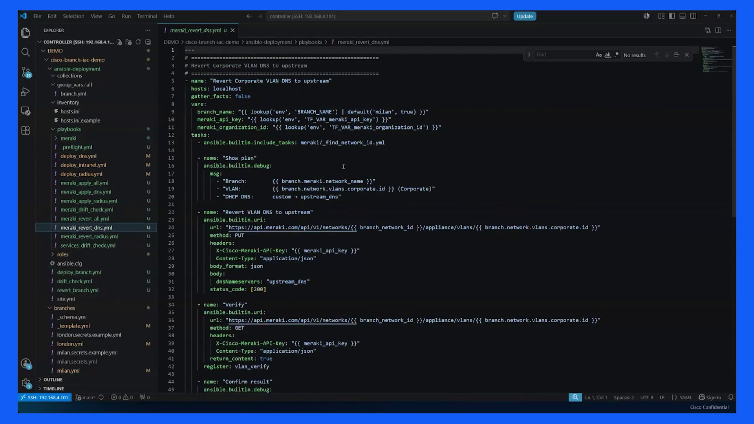
Task: Open the Manage gear menu
Action: coord(26,383)
